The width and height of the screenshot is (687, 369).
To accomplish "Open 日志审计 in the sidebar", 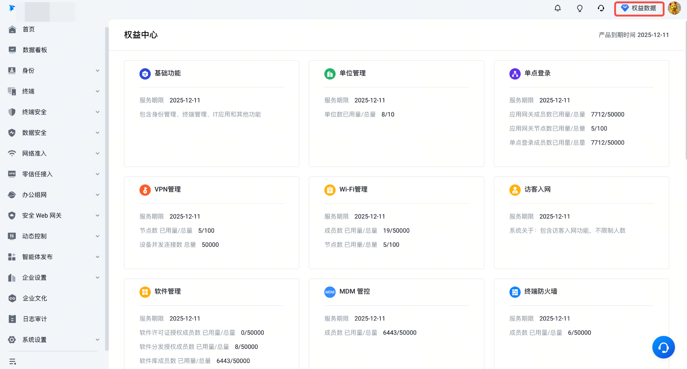I will (34, 319).
